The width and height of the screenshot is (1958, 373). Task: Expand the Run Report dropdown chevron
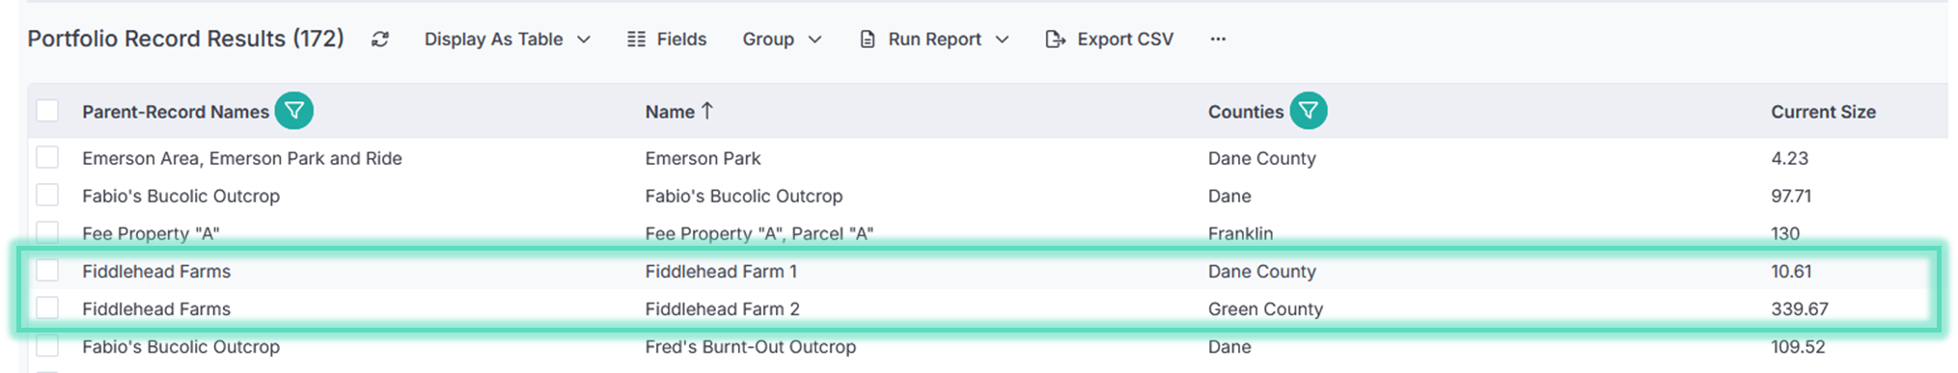pos(1002,40)
